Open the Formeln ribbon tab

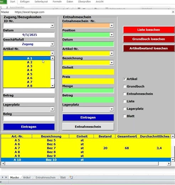pyautogui.click(x=57, y=2)
